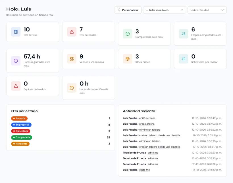Click the box icon for Stock crítico
The height and width of the screenshot is (183, 233).
pos(128,59)
